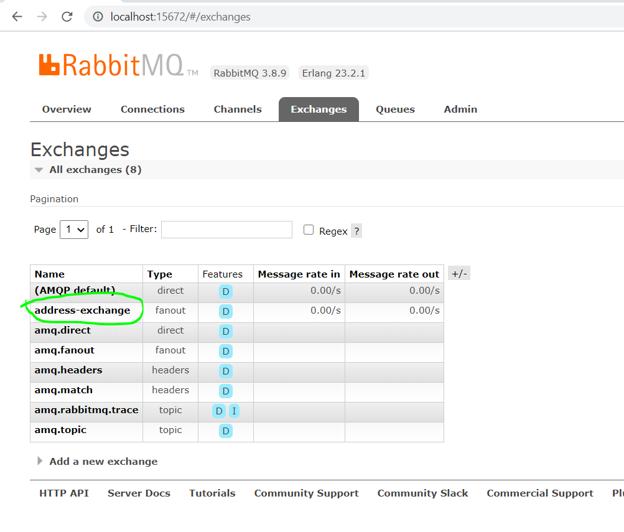Open the Regex help question mark
This screenshot has height=532, width=624.
click(x=356, y=231)
